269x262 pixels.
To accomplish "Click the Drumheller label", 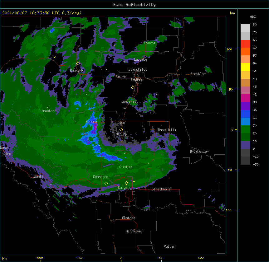I will tap(199, 152).
